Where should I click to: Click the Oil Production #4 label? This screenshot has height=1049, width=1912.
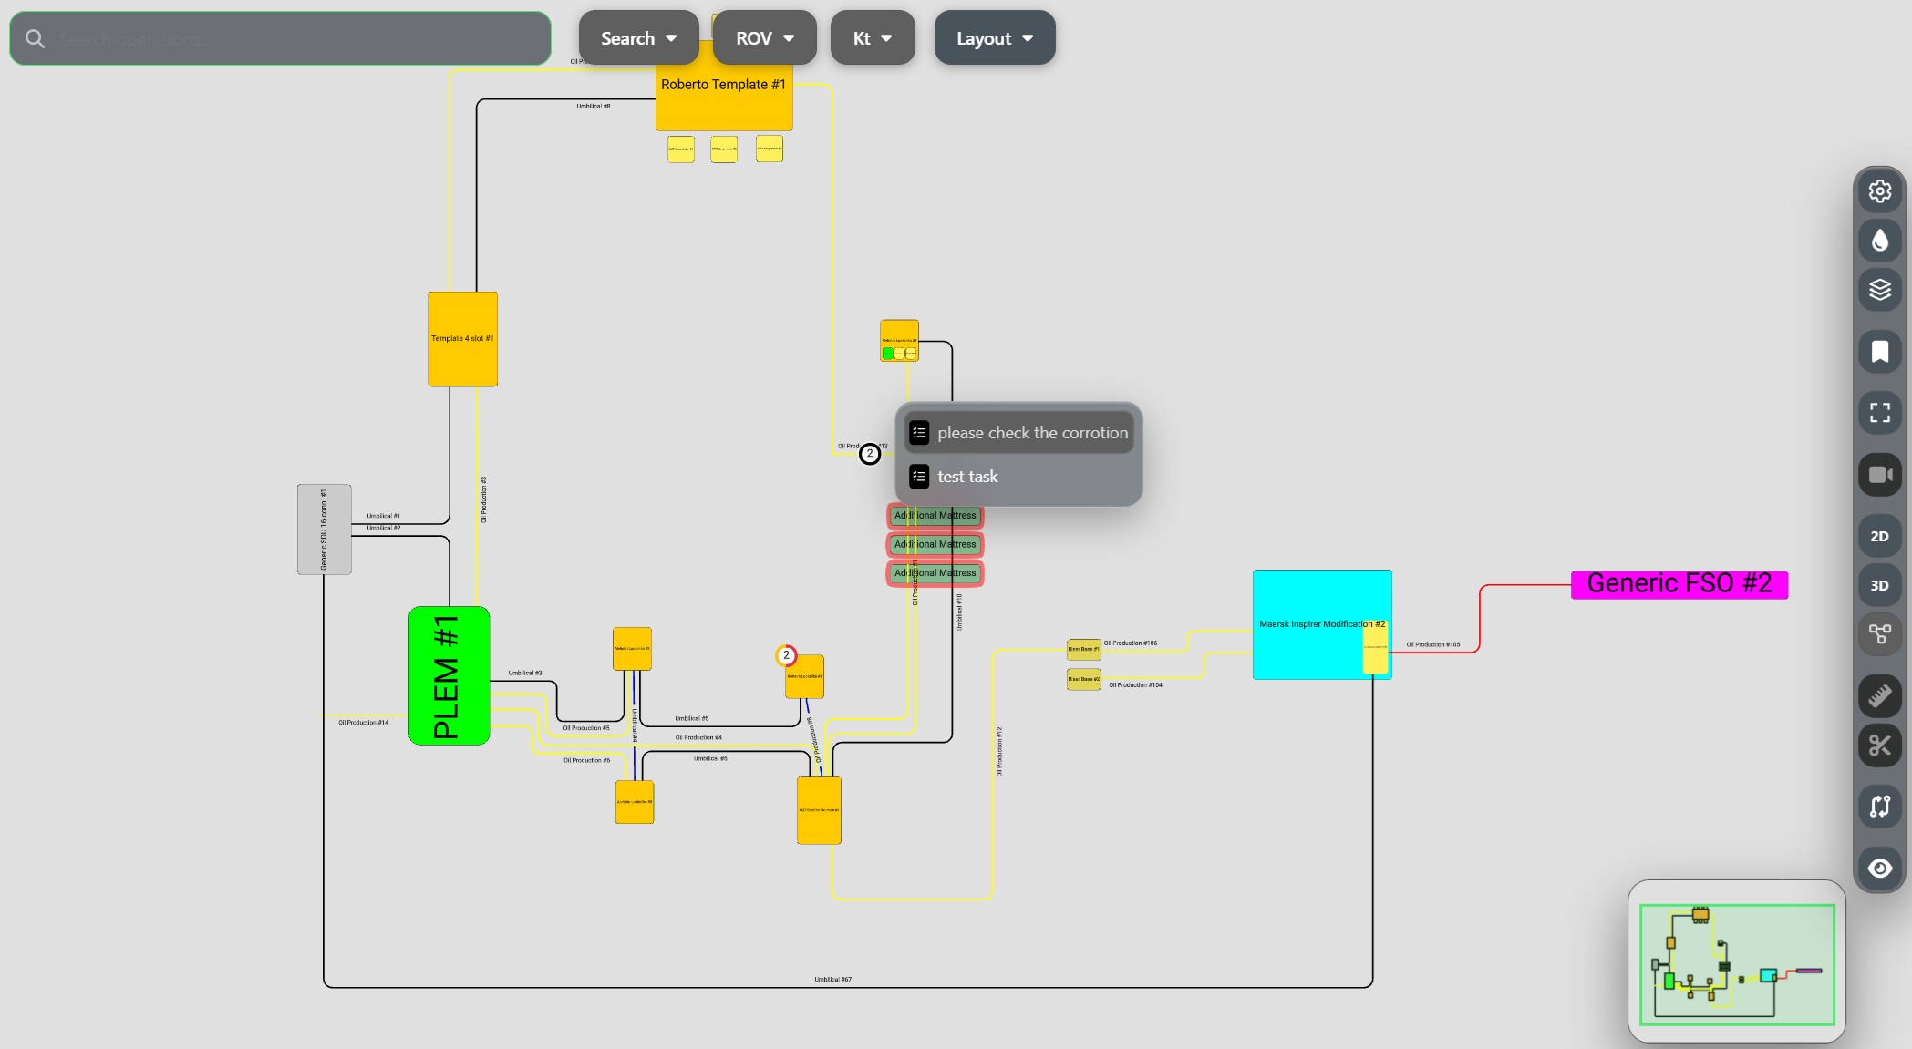click(698, 738)
